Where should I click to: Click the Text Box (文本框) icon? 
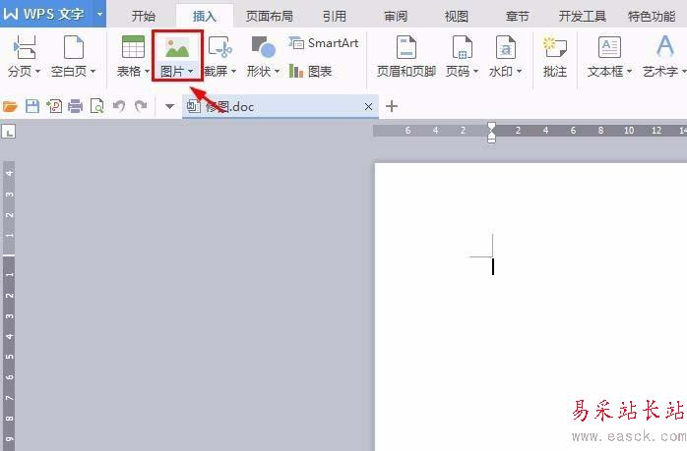point(609,47)
